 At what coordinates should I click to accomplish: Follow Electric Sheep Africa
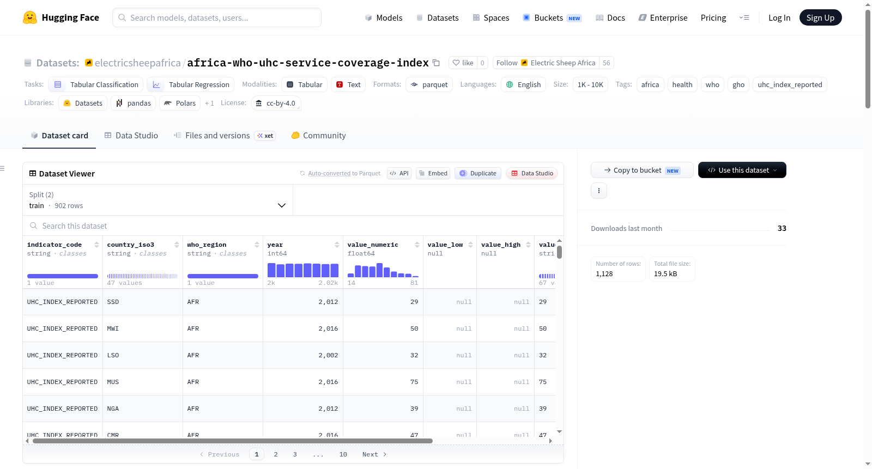pyautogui.click(x=546, y=63)
